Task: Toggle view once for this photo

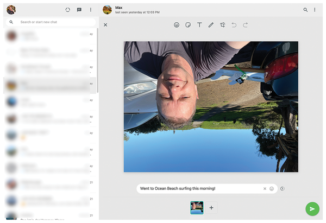Action: click(x=283, y=189)
